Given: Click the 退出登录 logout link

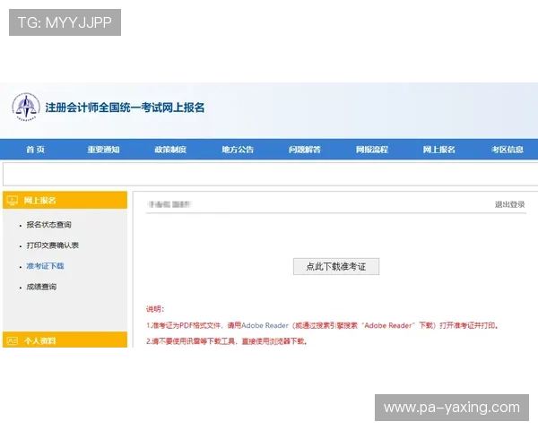Looking at the screenshot, I should (509, 204).
